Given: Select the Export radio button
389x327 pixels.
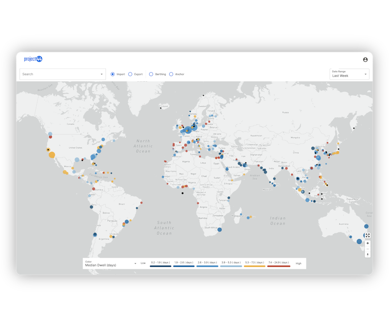Looking at the screenshot, I should (x=130, y=74).
